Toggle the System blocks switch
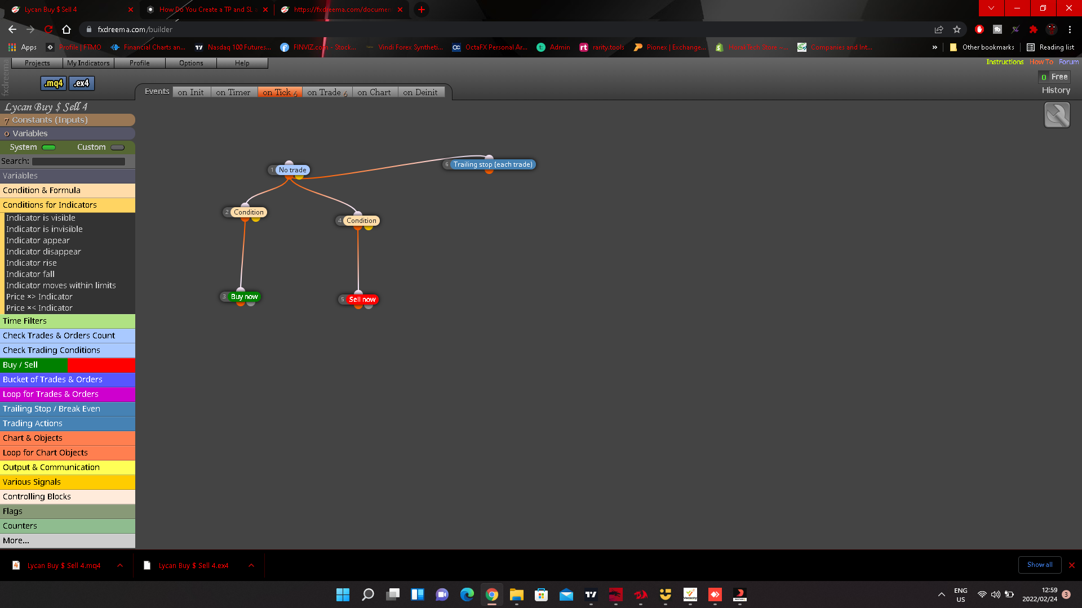 point(49,147)
